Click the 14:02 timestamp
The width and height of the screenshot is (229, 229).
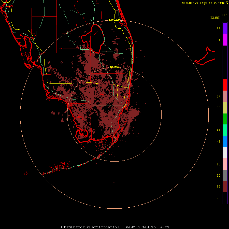pyautogui.click(x=164, y=227)
